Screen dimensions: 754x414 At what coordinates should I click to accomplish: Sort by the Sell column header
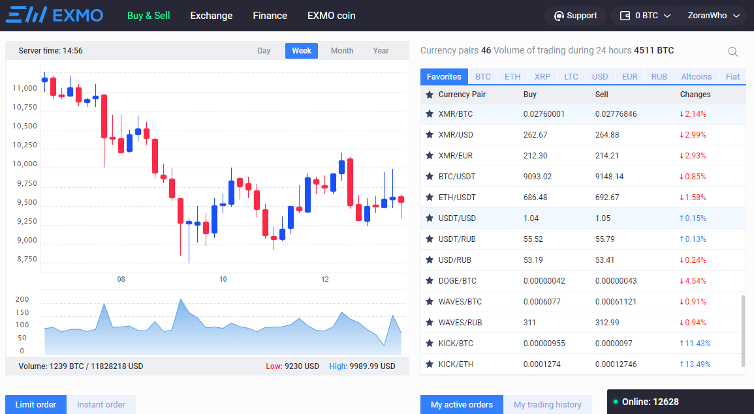coord(601,95)
